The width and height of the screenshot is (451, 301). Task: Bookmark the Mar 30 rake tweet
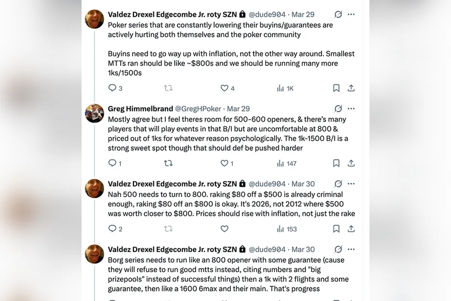[336, 229]
